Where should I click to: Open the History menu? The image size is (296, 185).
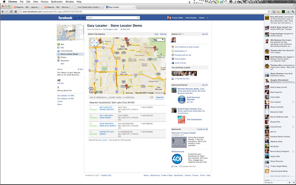pyautogui.click(x=44, y=2)
